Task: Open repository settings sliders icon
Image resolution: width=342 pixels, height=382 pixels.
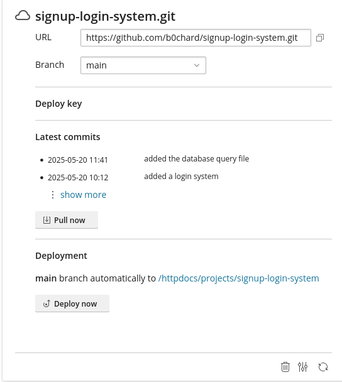Action: (303, 367)
